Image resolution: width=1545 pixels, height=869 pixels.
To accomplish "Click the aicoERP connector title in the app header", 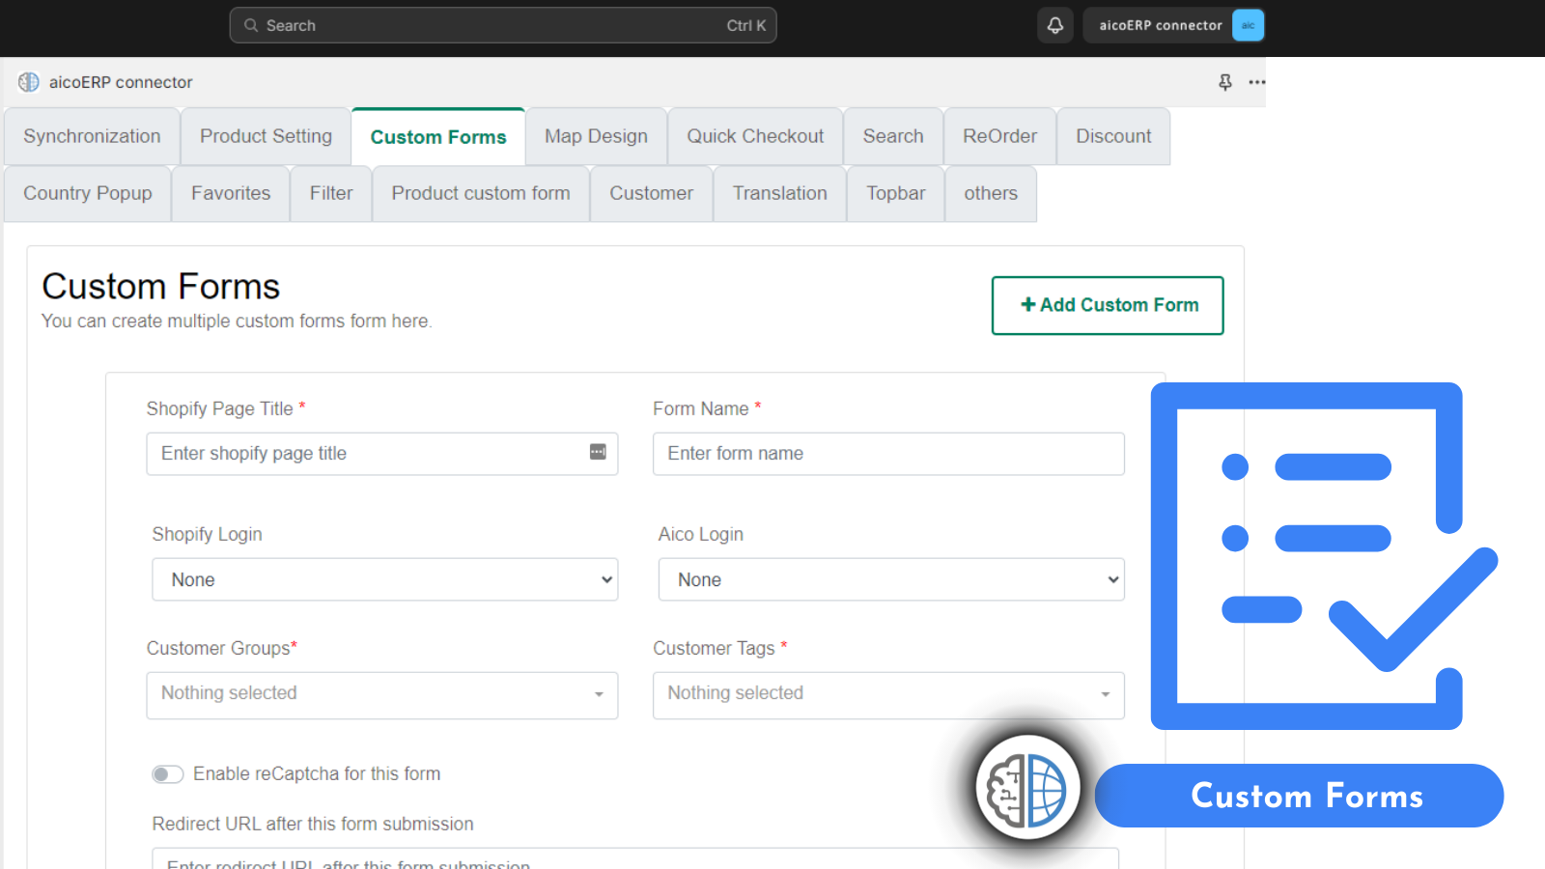I will (x=121, y=82).
